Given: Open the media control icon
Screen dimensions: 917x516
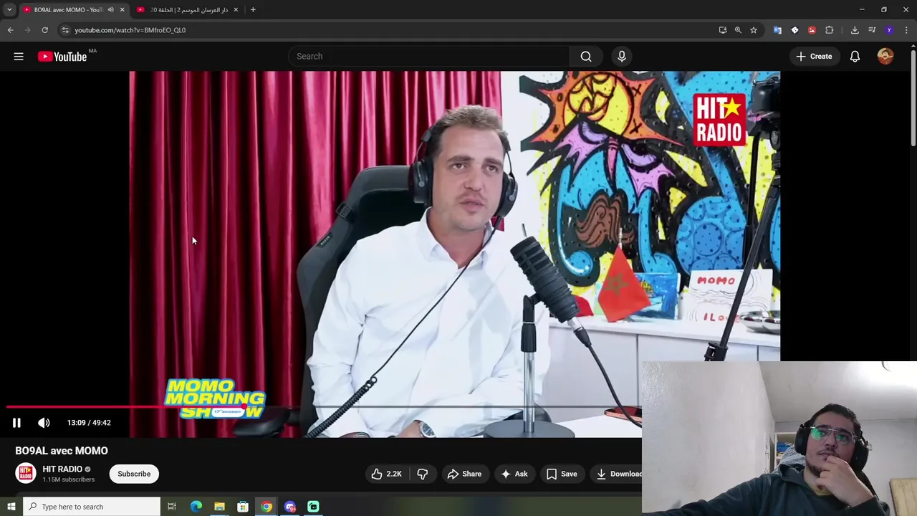Looking at the screenshot, I should tap(872, 30).
